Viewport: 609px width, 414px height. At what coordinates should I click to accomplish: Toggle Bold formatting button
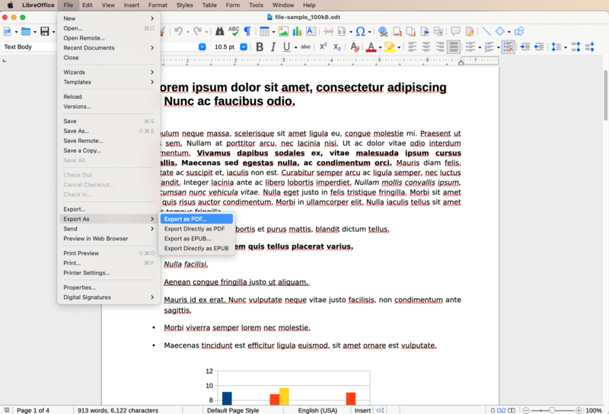[x=259, y=46]
